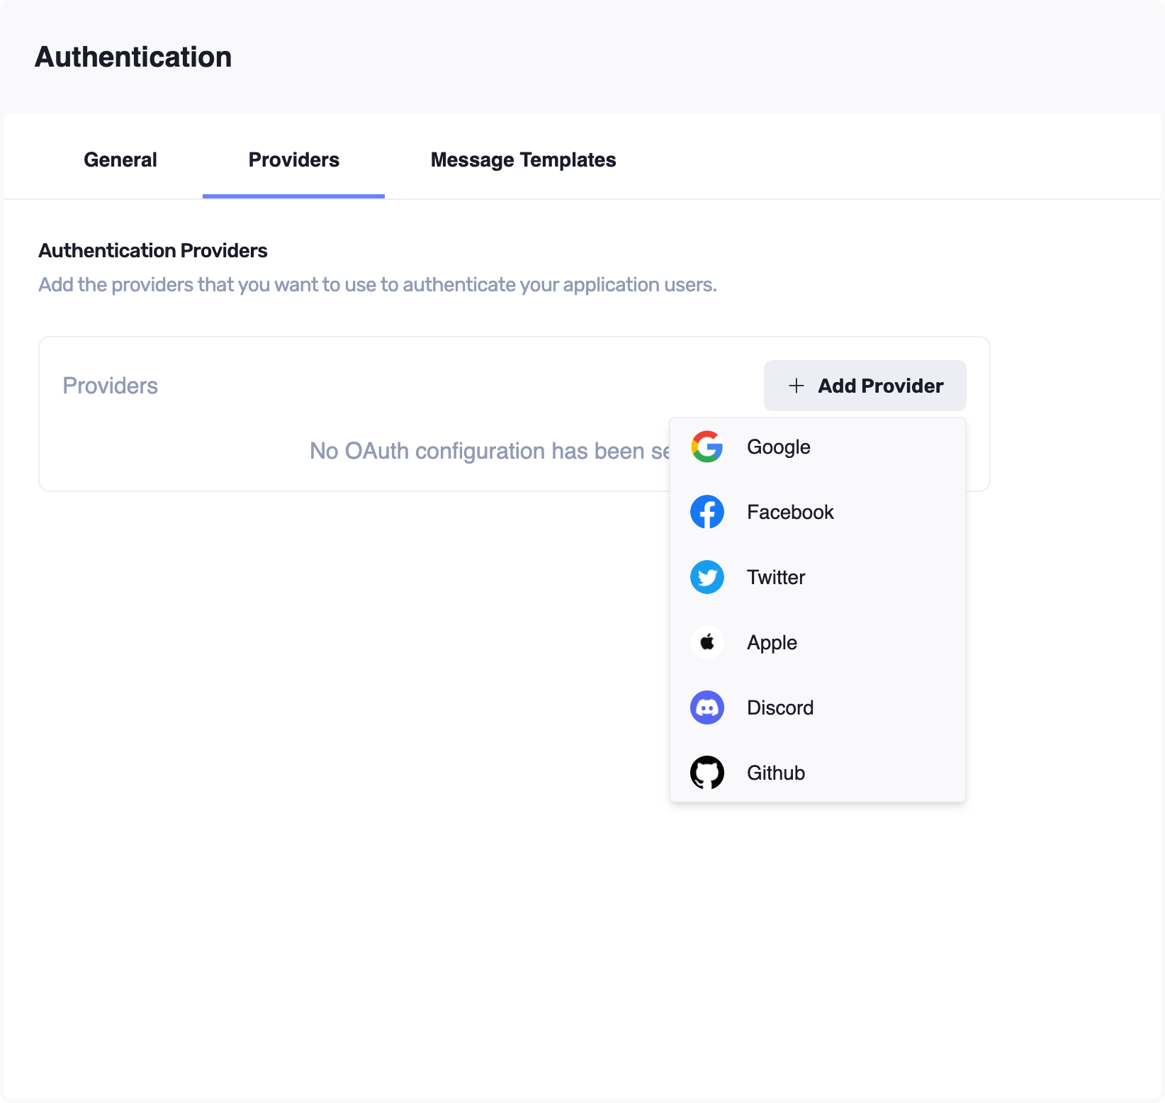
Task: Pick the Github text menu entry
Action: point(776,773)
